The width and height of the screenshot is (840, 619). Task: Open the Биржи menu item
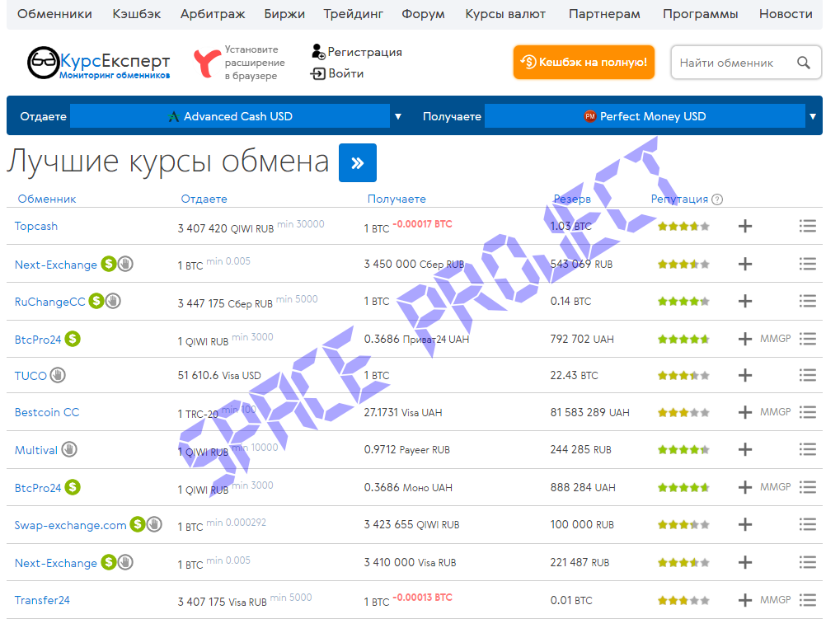coord(284,14)
